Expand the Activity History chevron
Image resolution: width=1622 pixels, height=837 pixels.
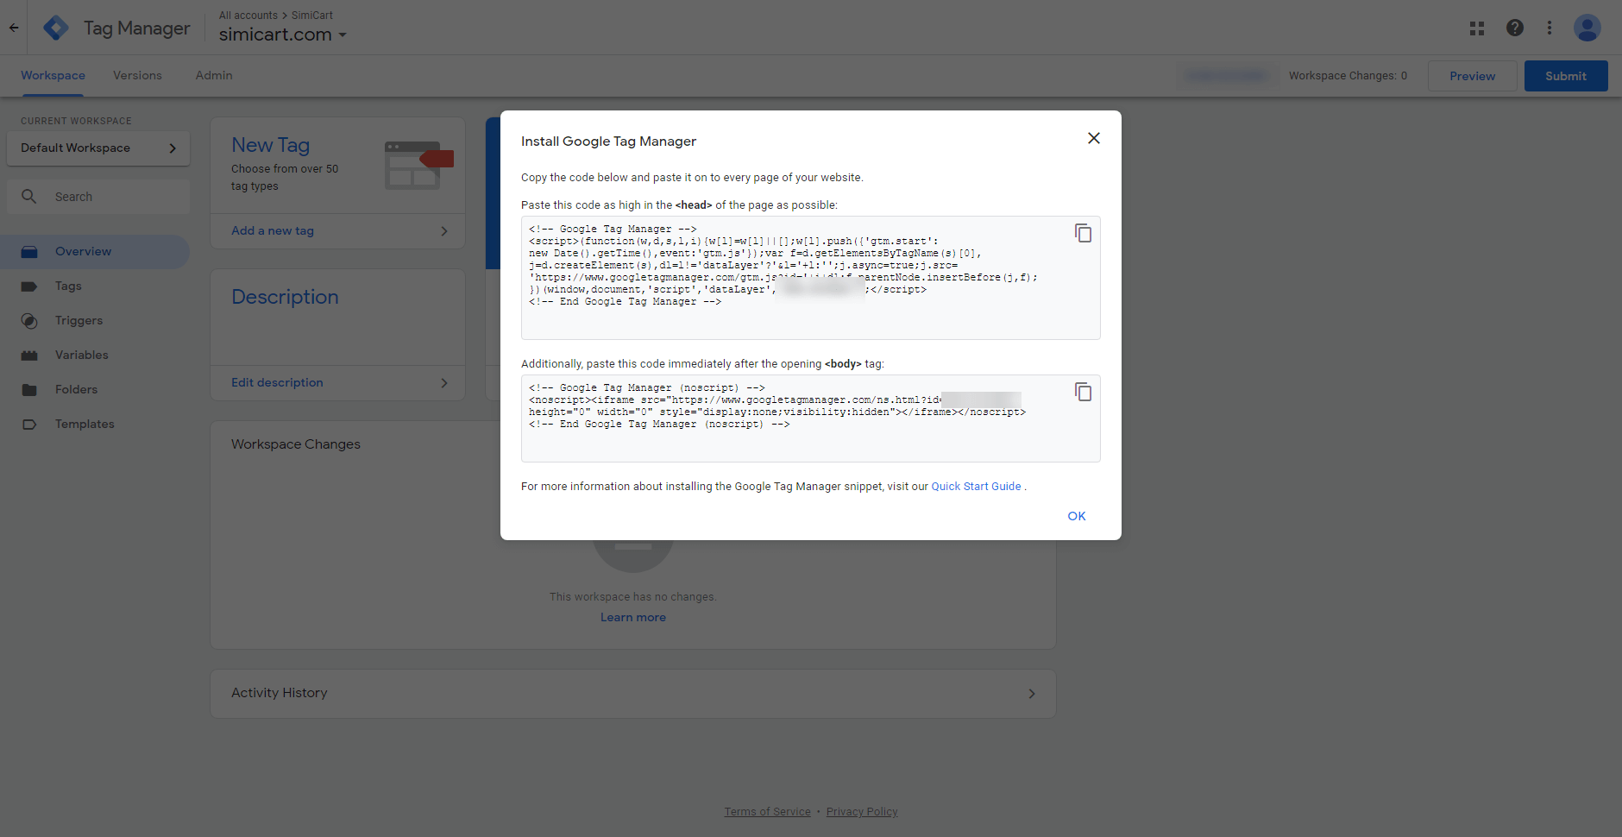tap(1032, 694)
